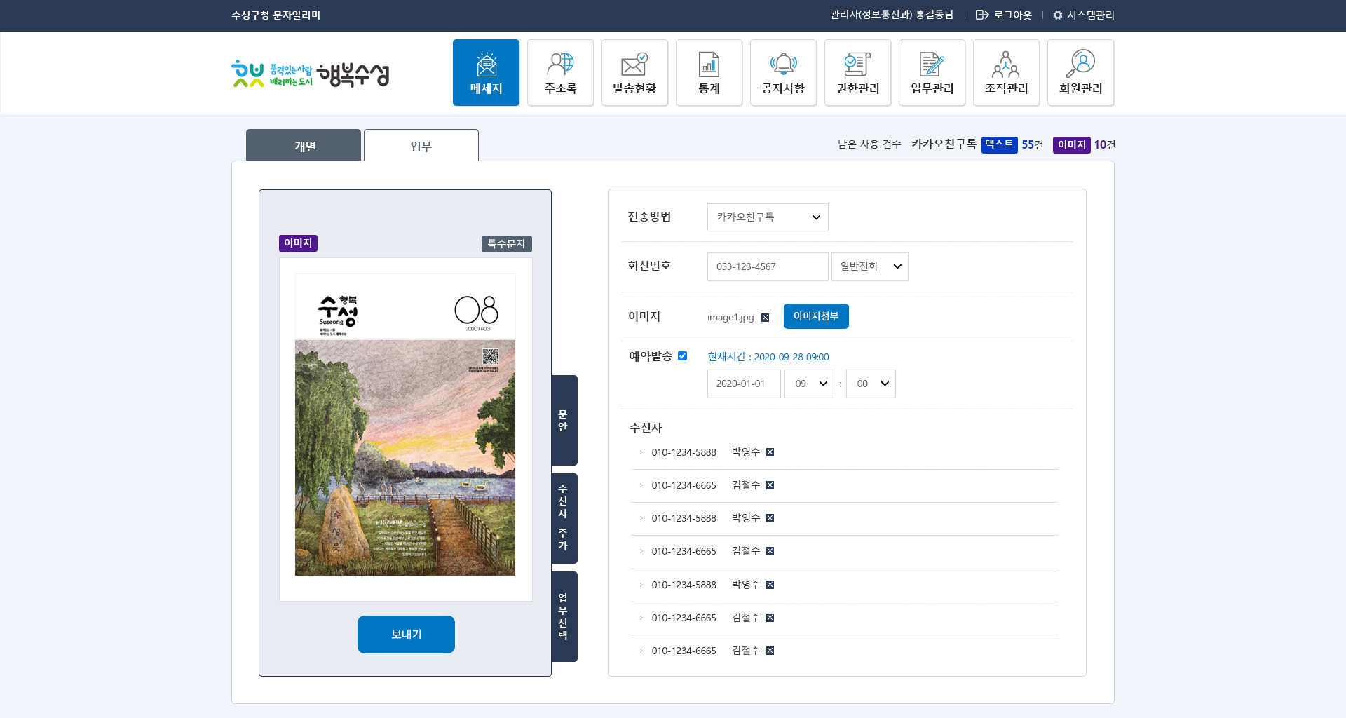Screen dimensions: 1346x718
Task: Select the 수신자 추가 side tab
Action: click(563, 519)
